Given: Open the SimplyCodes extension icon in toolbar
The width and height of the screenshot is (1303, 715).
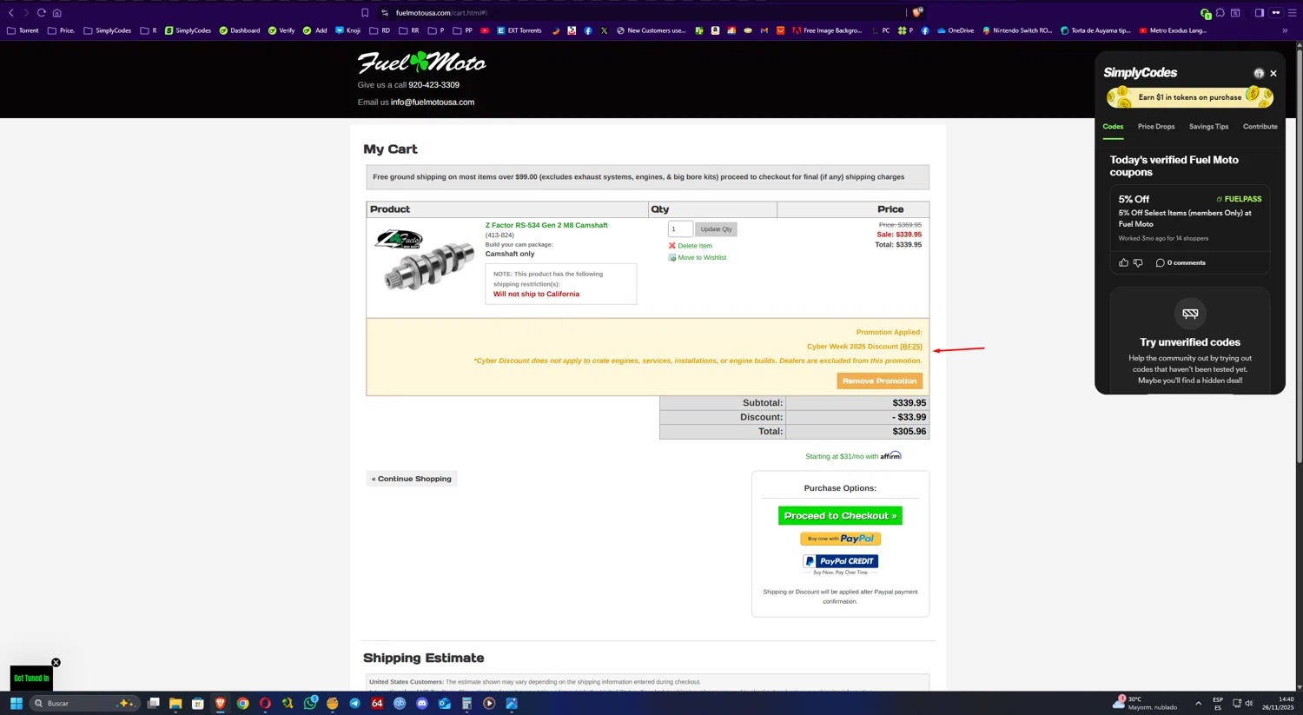Looking at the screenshot, I should [1205, 13].
